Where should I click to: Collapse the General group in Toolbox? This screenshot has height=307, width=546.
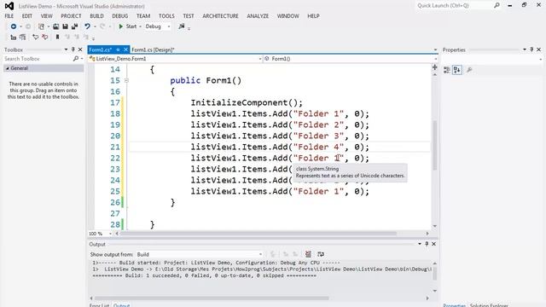click(8, 68)
